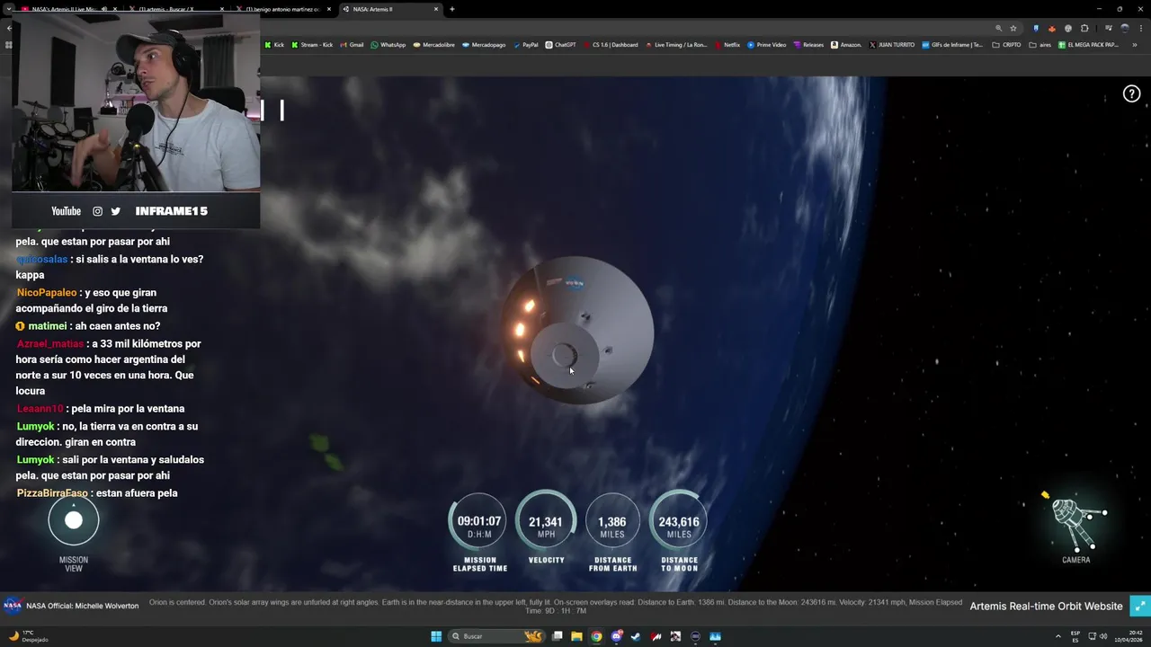Open the EL MEGA PACK PAP... bookmark
Viewport: 1151px width, 647px height.
point(1088,44)
